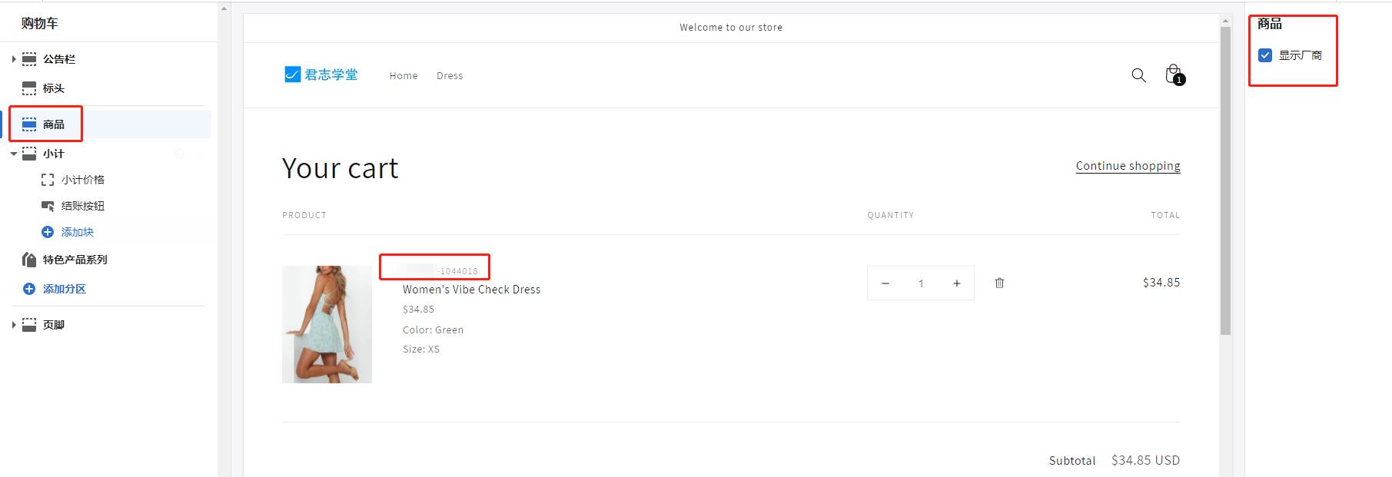Image resolution: width=1392 pixels, height=477 pixels.
Task: Click the 君志学堂 store logo
Action: [321, 75]
